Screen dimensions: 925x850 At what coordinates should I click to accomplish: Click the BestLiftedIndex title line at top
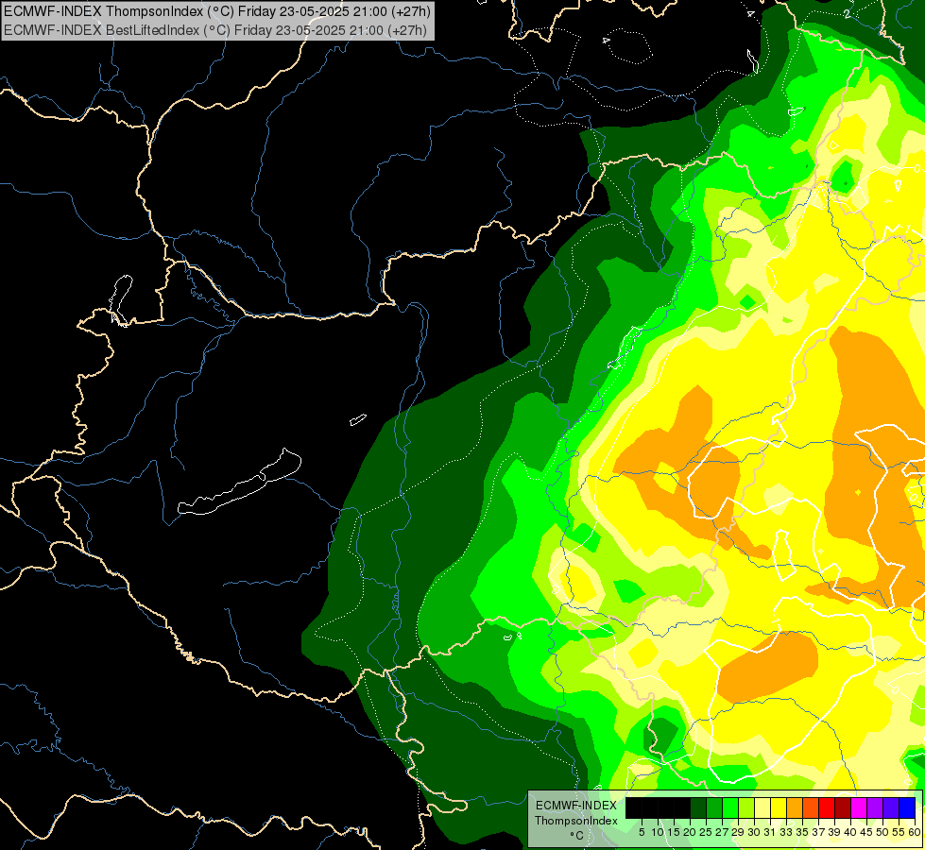pos(215,30)
